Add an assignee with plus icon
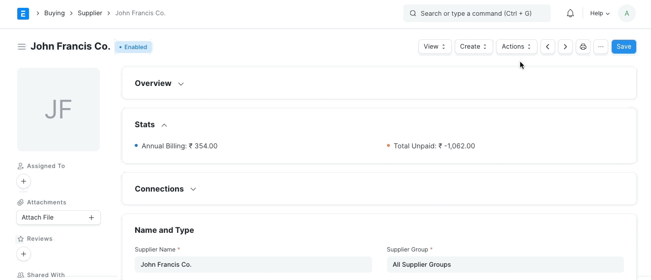This screenshot has width=651, height=280. pos(24,181)
